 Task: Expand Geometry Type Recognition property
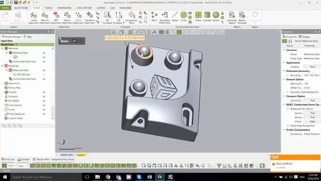pyautogui.click(x=288, y=92)
